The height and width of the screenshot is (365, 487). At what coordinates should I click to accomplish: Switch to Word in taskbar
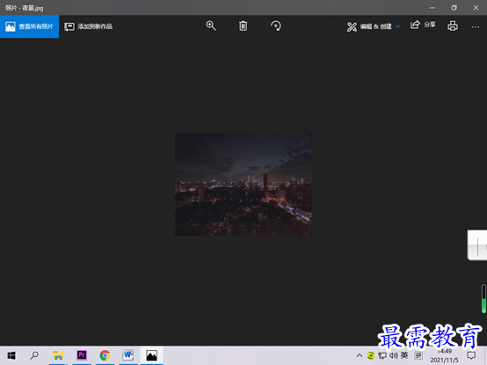(x=128, y=355)
